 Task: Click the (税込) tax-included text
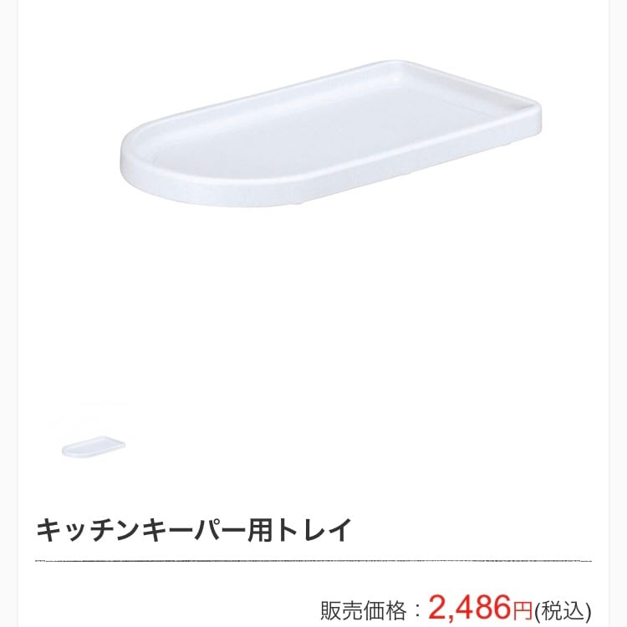point(563,611)
